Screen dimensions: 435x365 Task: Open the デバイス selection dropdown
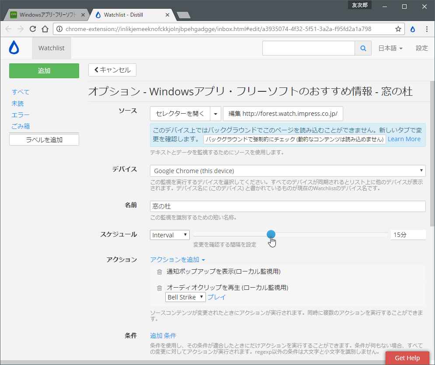(287, 170)
